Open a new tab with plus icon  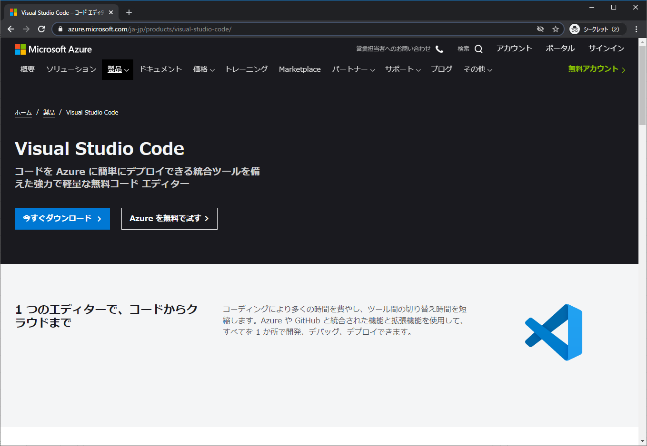[x=129, y=12]
